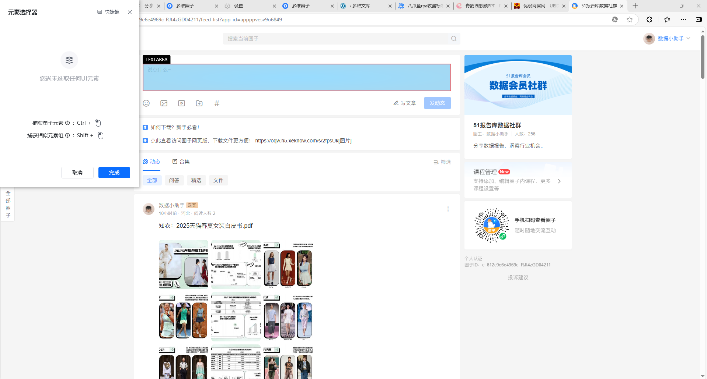Click the pin icon before 如何下载

coord(145,127)
